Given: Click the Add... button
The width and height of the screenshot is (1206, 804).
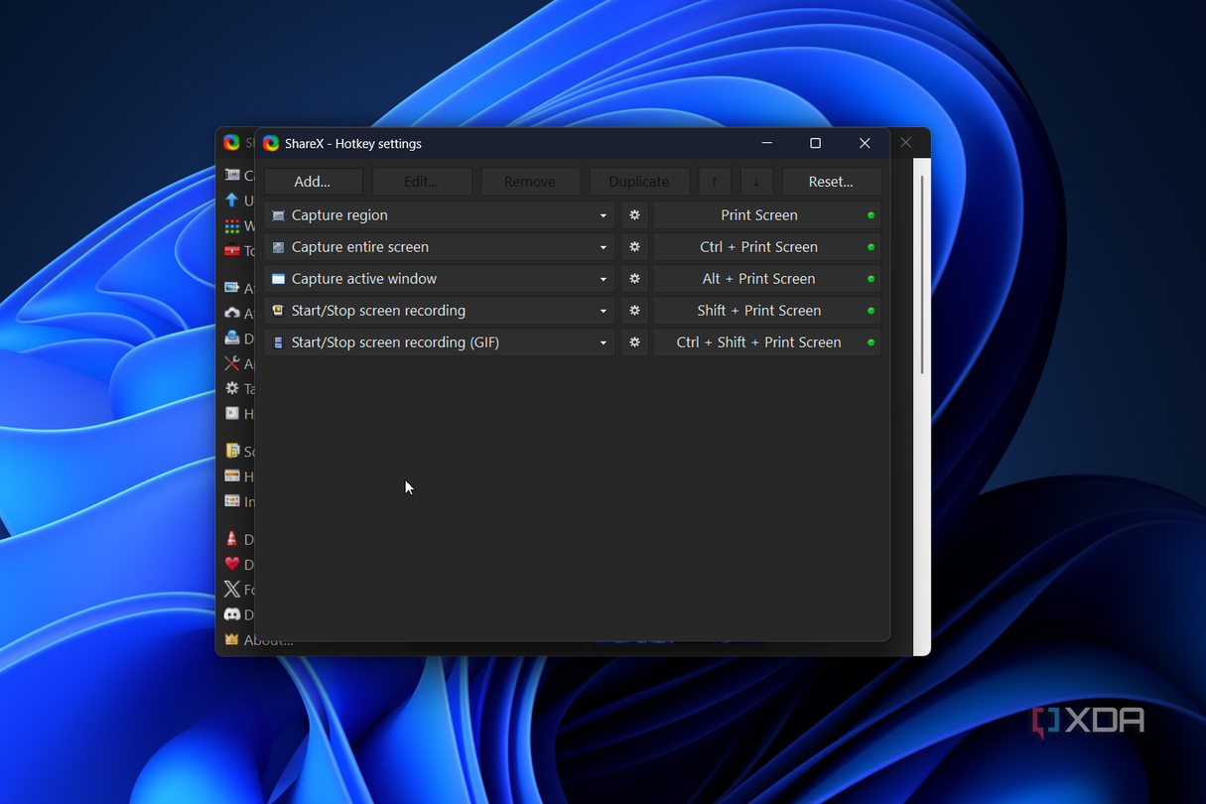Looking at the screenshot, I should click(x=313, y=182).
